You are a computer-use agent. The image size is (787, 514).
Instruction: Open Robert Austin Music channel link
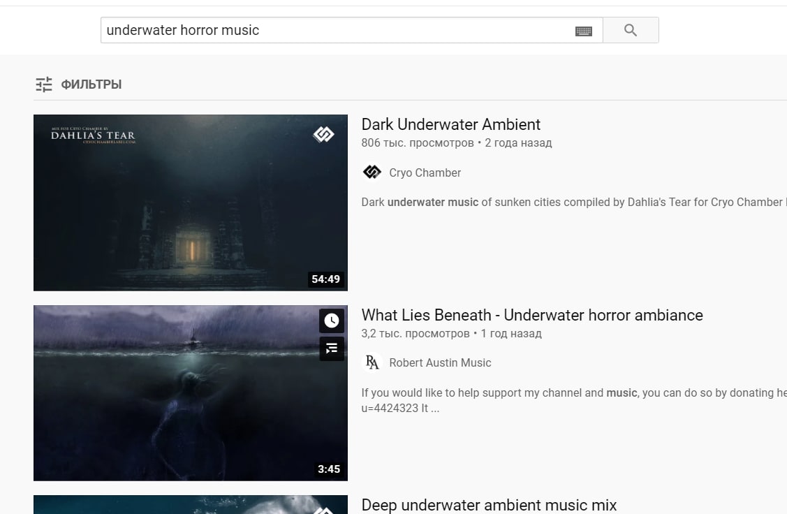(440, 362)
